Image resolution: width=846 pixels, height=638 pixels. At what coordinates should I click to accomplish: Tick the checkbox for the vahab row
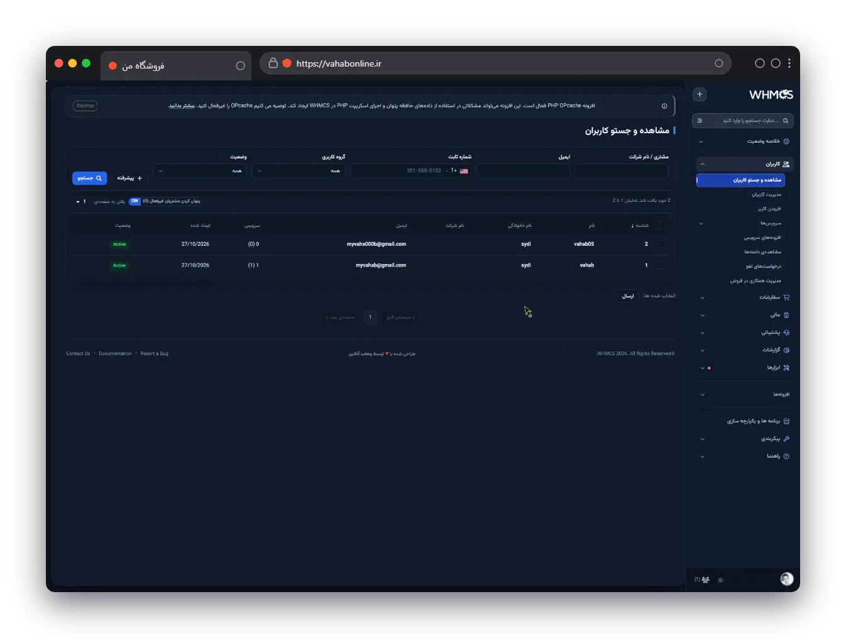[661, 265]
